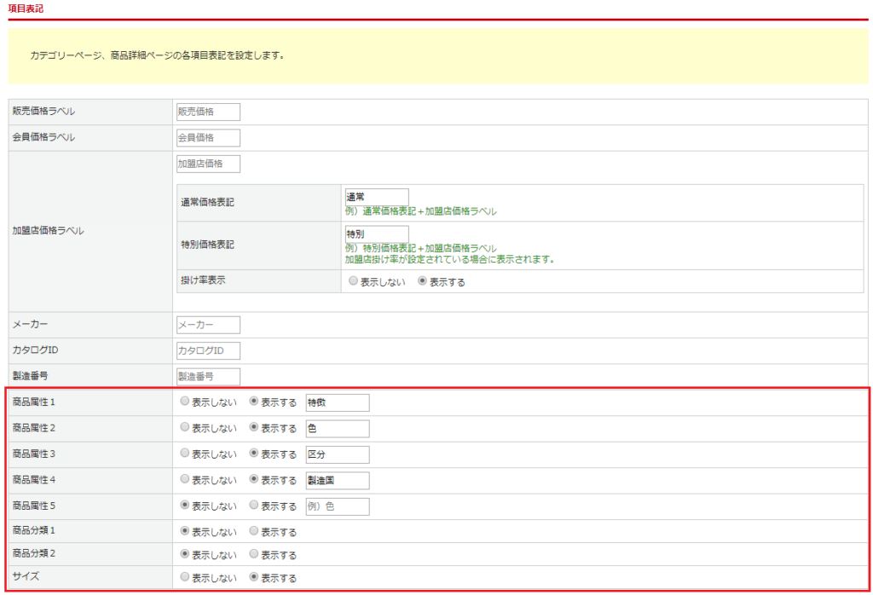The height and width of the screenshot is (595, 873).
Task: Click the 通常価格表記 input containing 通常
Action: pos(377,197)
